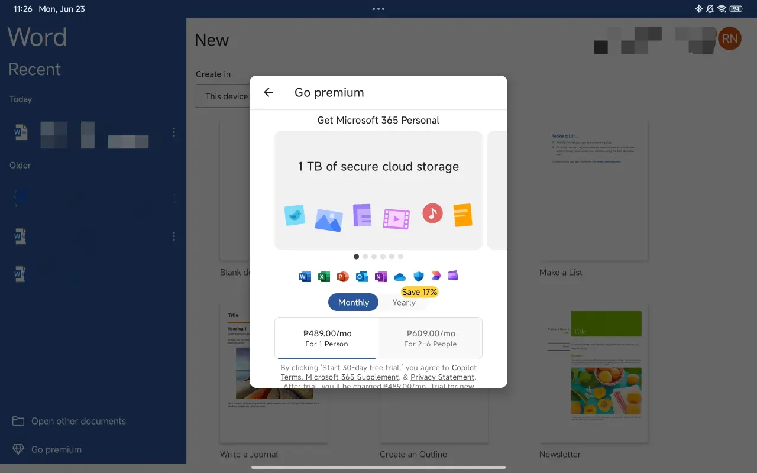
Task: Open the third older Word document icon
Action: pyautogui.click(x=21, y=274)
